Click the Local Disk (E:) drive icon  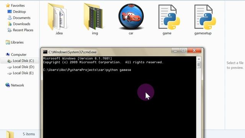coord(10,73)
